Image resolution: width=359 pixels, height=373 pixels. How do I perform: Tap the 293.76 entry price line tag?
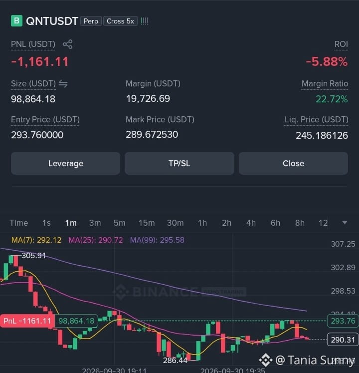[343, 321]
